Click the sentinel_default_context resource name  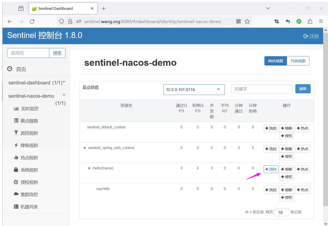(x=106, y=127)
